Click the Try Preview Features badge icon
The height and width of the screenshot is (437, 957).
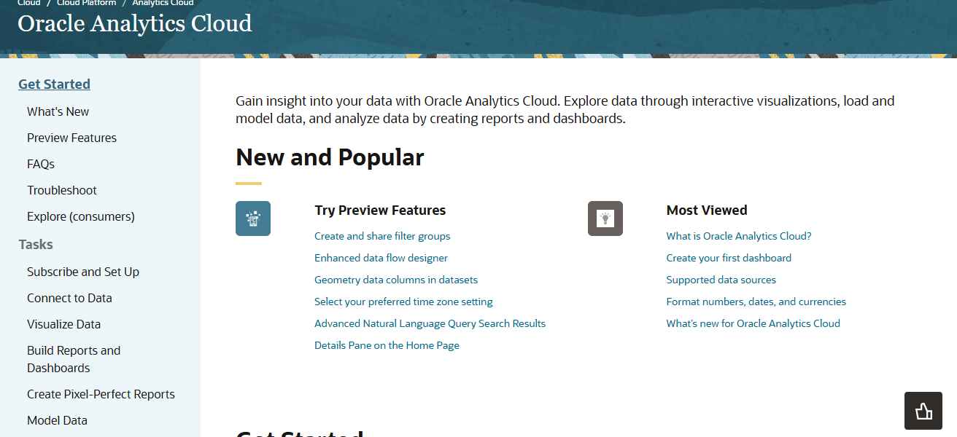point(252,218)
